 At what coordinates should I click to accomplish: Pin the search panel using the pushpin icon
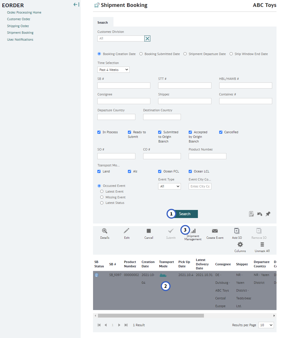point(268,214)
